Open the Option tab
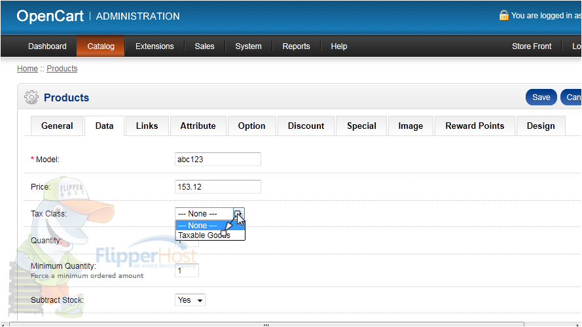The image size is (582, 327). (x=251, y=126)
